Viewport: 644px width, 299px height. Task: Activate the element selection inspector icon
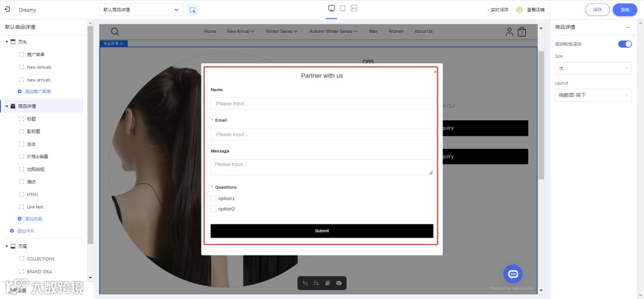[193, 10]
